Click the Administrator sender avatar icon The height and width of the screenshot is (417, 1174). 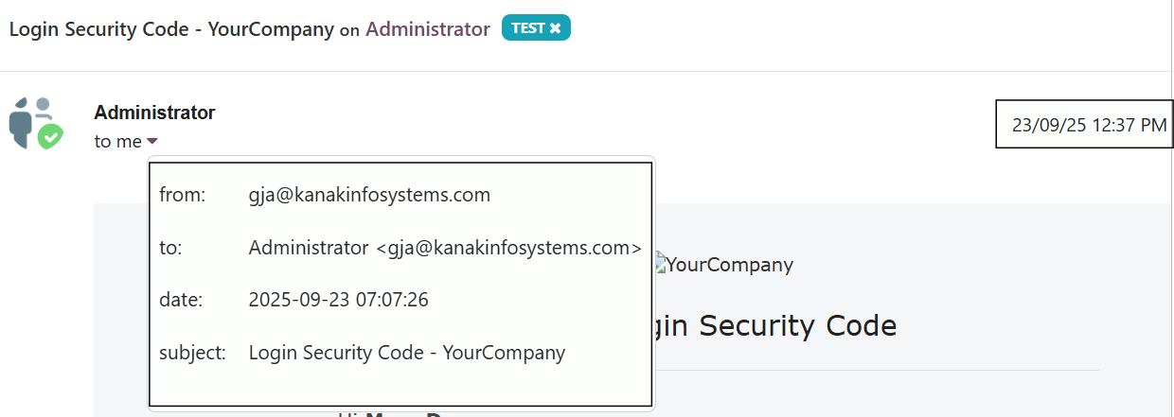tap(36, 123)
